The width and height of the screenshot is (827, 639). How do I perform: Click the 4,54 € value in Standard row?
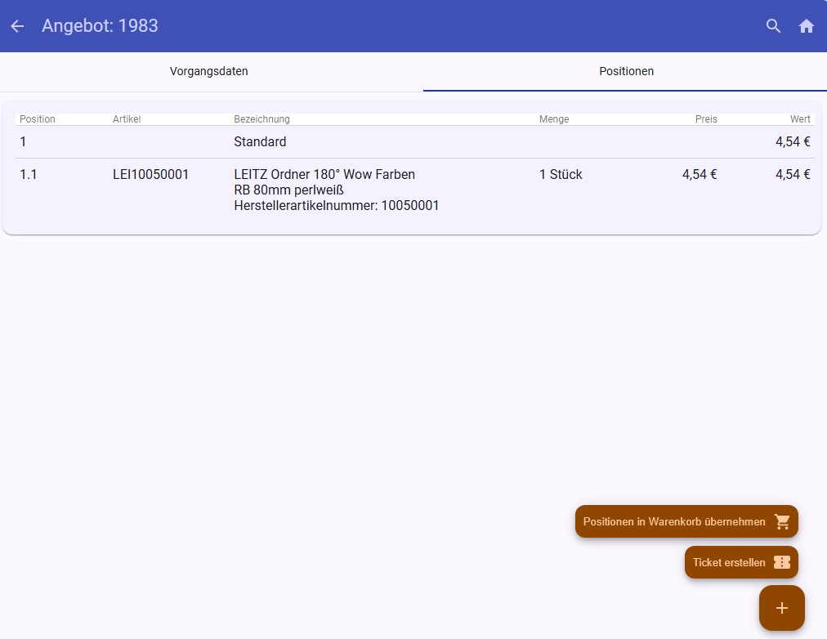point(793,142)
